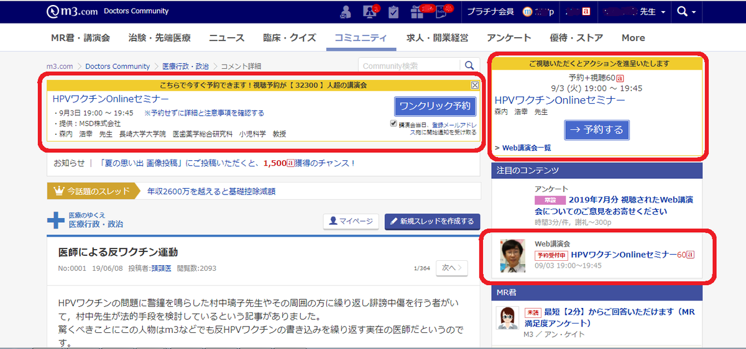Image resolution: width=746 pixels, height=349 pixels.
Task: Click the マイページ button
Action: (351, 221)
